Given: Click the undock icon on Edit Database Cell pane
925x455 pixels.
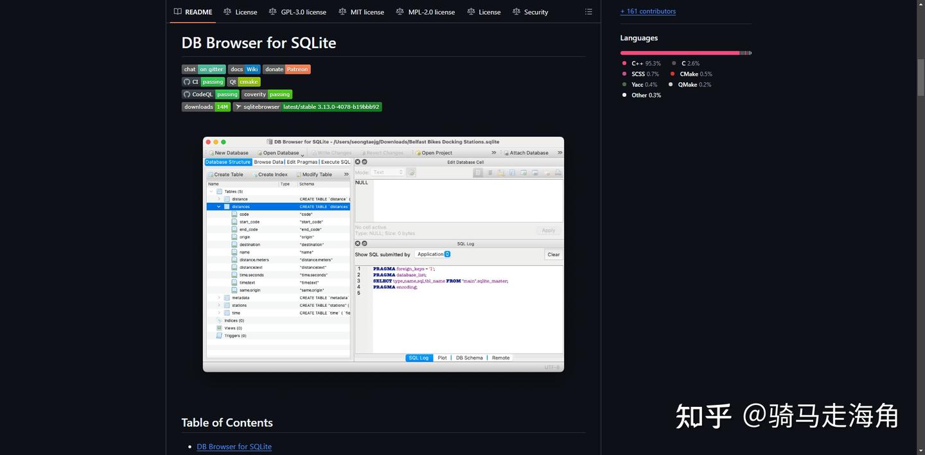Looking at the screenshot, I should point(364,162).
